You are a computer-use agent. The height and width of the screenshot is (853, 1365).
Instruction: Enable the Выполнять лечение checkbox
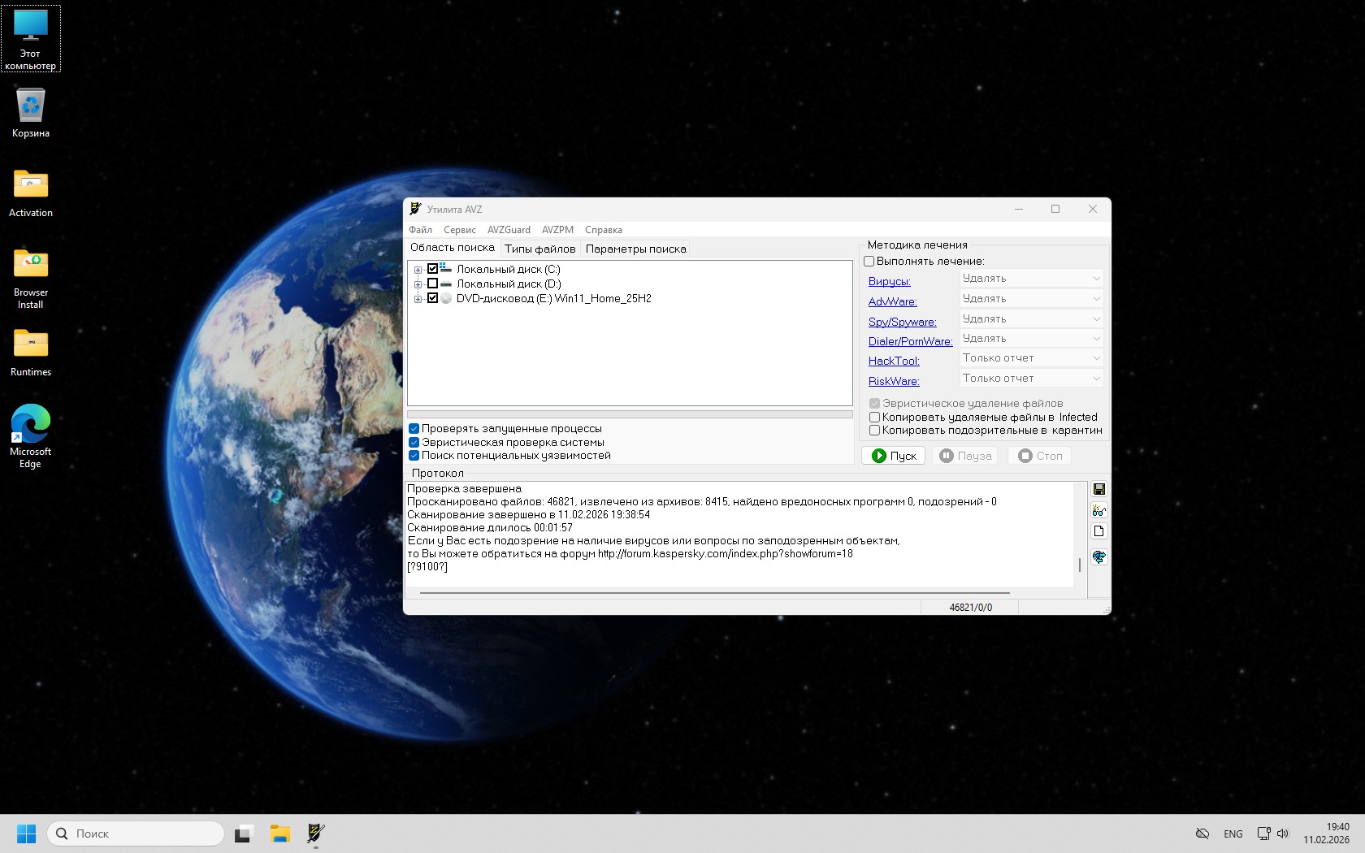click(869, 262)
